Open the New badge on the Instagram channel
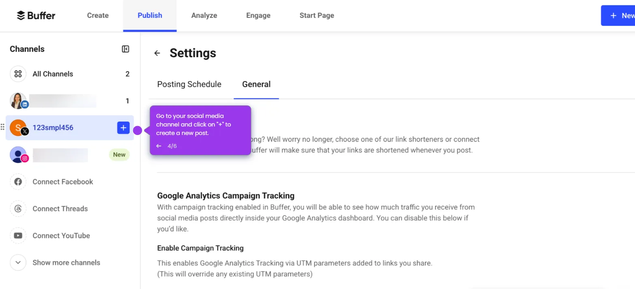 click(x=119, y=154)
